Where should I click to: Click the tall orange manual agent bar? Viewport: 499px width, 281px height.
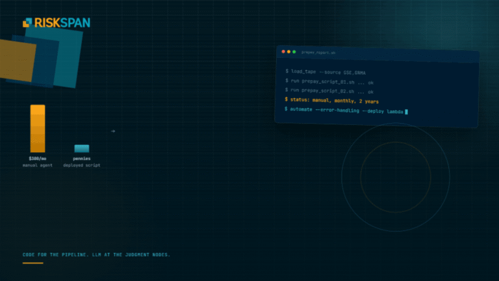coord(38,128)
